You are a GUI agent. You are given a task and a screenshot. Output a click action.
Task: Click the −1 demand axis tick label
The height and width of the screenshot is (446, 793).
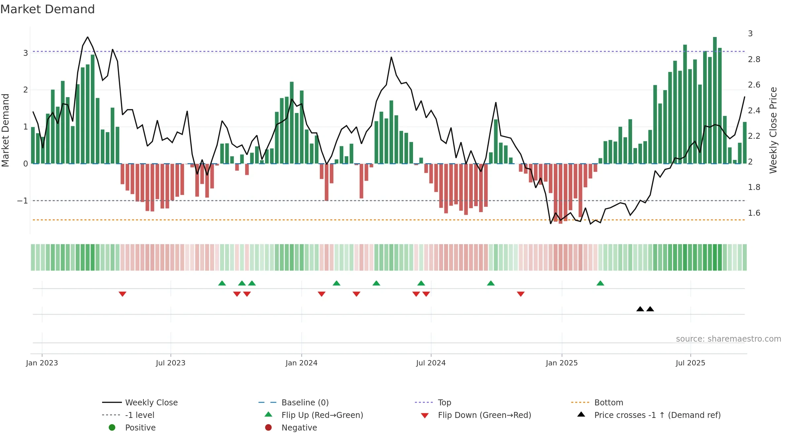[22, 201]
